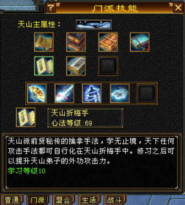Choose the swirling blue figure skill icon
The width and height of the screenshot is (185, 205).
92,93
